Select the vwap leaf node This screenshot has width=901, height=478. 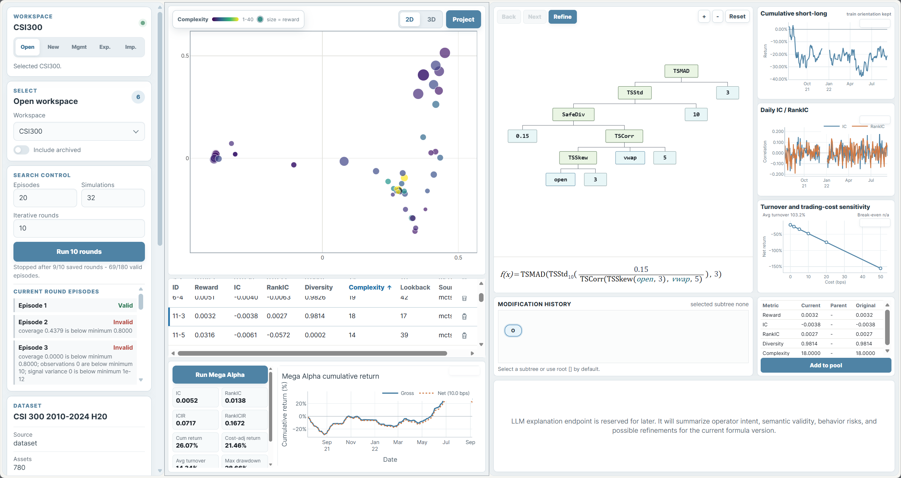tap(630, 158)
